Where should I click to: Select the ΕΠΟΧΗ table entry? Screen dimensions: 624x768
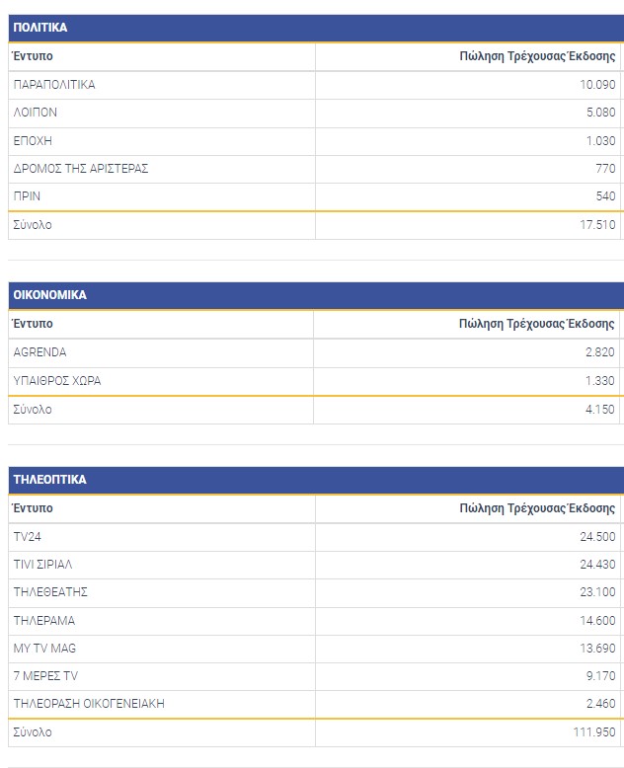(x=33, y=140)
